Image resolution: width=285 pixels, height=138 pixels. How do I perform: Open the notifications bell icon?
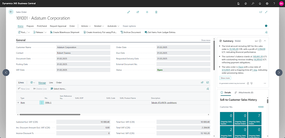[260, 3]
